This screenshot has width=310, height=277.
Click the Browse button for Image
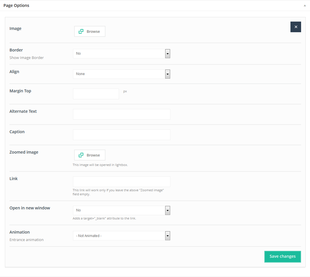[x=90, y=31]
